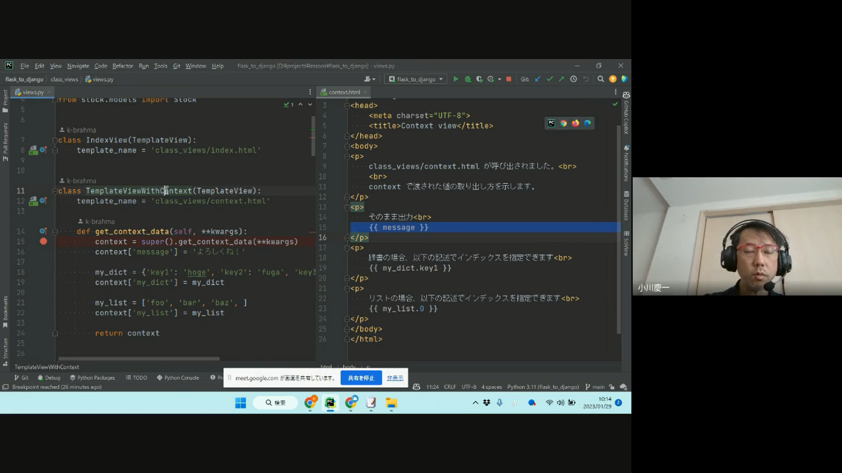Open the Refactor menu
Image resolution: width=842 pixels, height=473 pixels.
click(x=122, y=66)
